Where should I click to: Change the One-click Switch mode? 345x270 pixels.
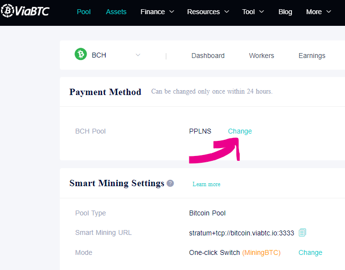(x=310, y=252)
